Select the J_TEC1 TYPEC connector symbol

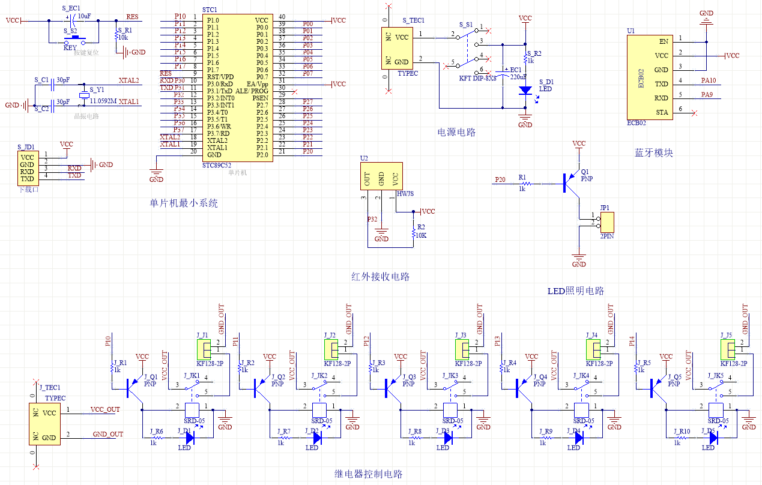(45, 424)
